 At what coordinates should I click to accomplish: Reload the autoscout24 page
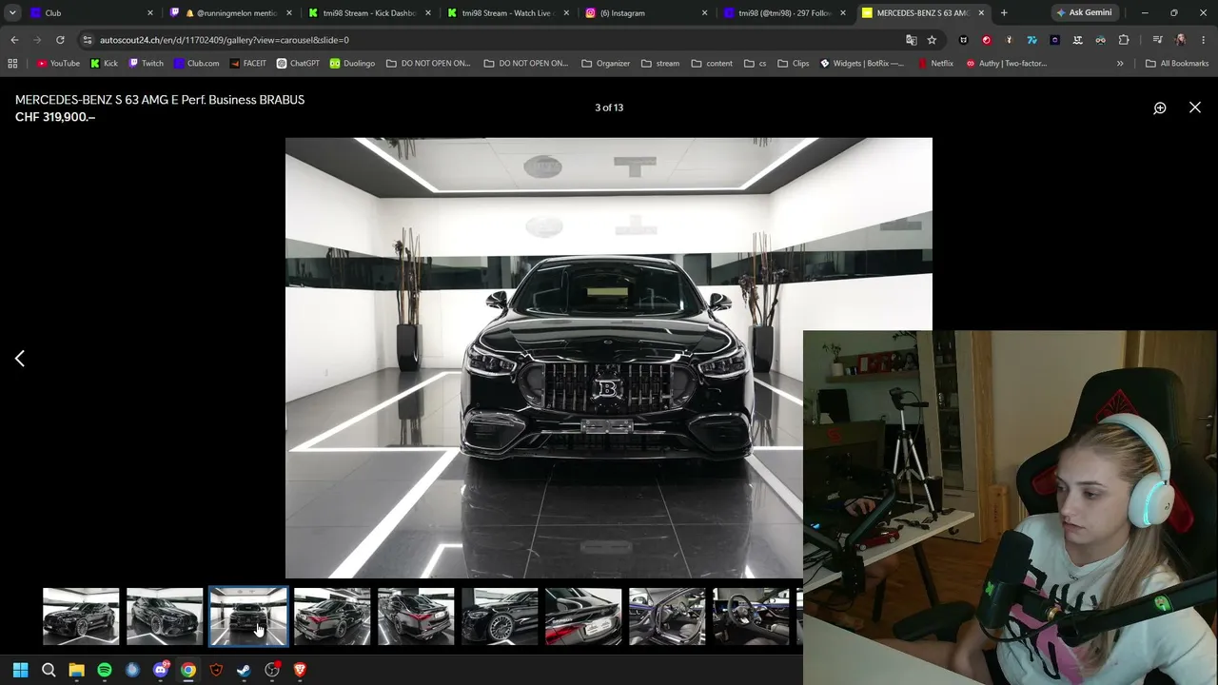point(60,40)
